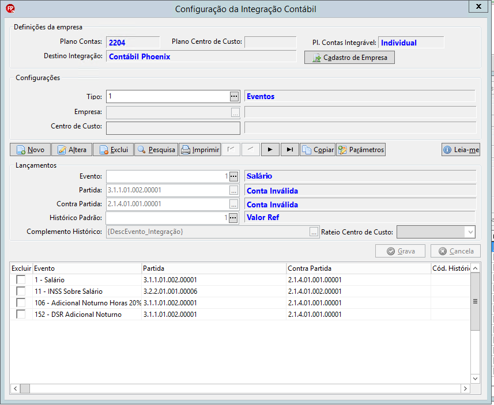Click the Imprimir printer button
The width and height of the screenshot is (494, 405).
point(200,150)
